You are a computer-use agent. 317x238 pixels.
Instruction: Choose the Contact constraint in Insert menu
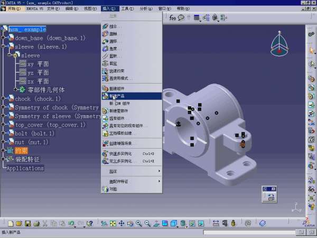coord(132,34)
